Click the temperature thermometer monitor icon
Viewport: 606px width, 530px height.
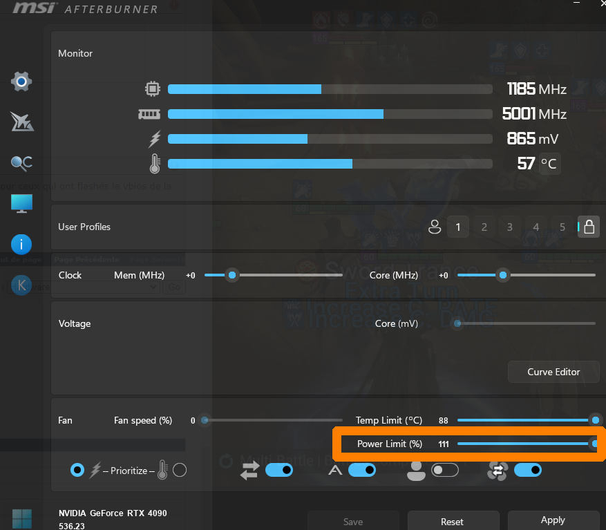(x=155, y=164)
